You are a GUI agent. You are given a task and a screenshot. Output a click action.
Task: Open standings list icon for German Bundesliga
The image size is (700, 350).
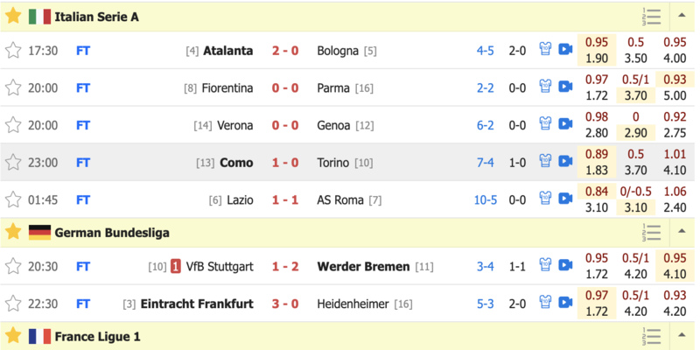(x=651, y=233)
